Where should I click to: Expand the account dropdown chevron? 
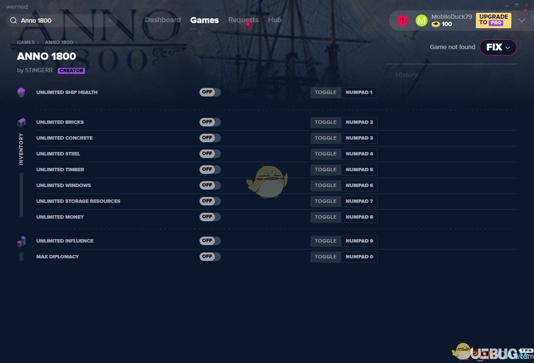(522, 20)
